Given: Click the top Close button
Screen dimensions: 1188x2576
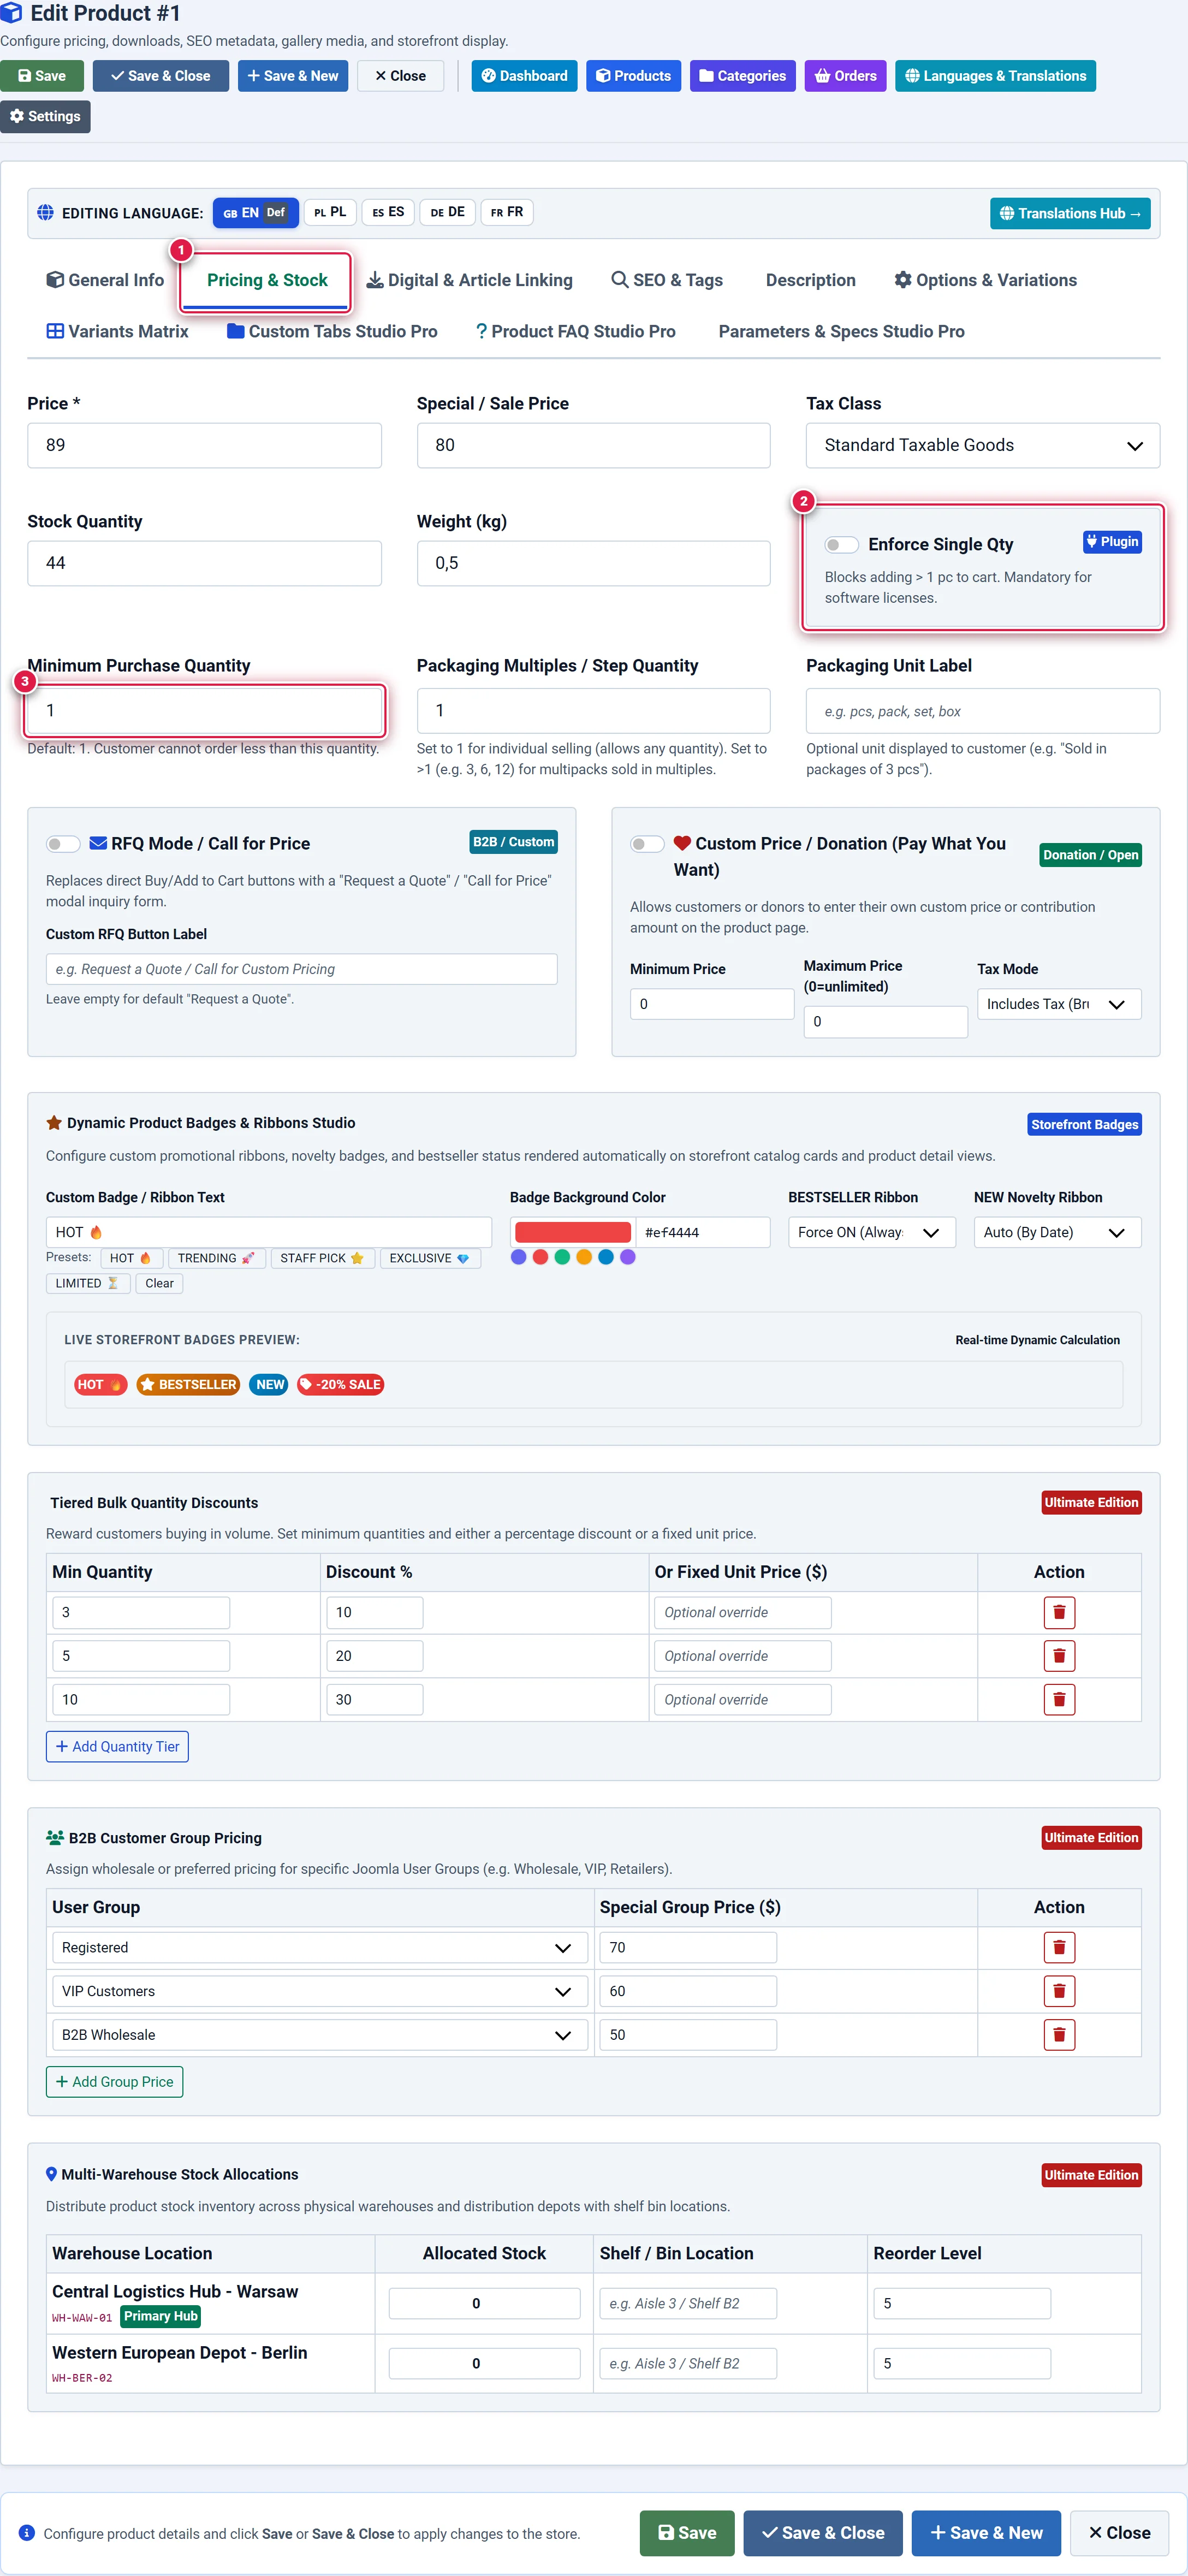Looking at the screenshot, I should 400,76.
